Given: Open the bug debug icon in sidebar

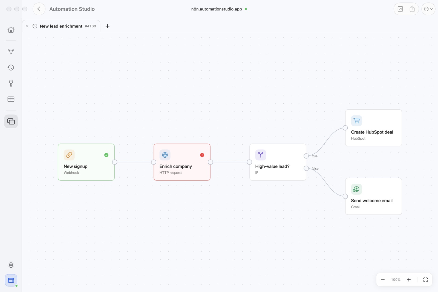Looking at the screenshot, I should tap(11, 265).
